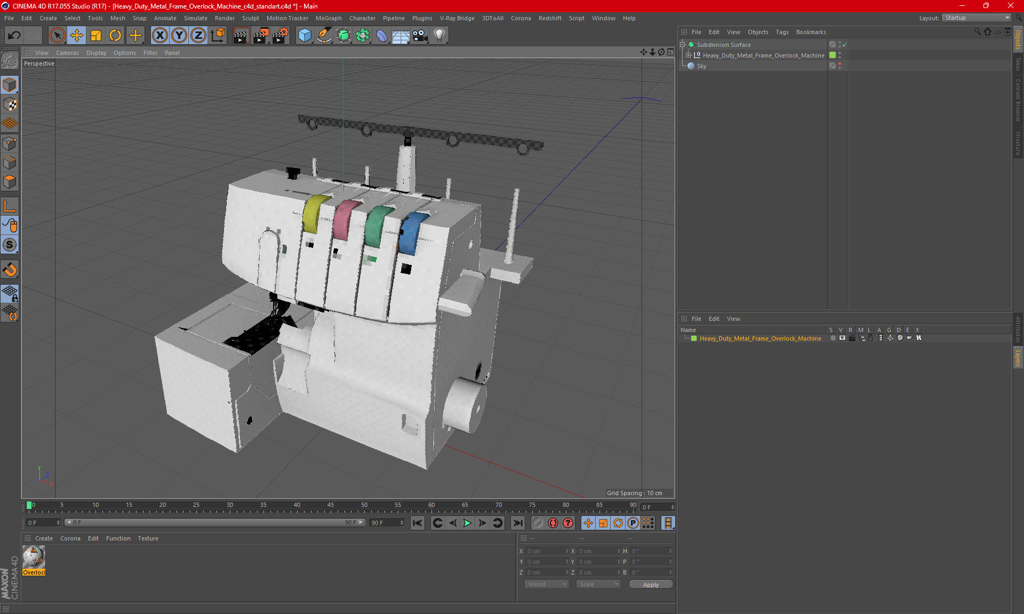The width and height of the screenshot is (1024, 614).
Task: Open material manager Texture menu
Action: (x=148, y=538)
